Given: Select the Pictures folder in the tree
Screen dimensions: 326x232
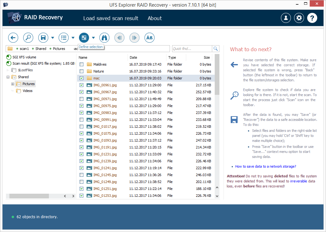Looking at the screenshot, I should 29,84.
